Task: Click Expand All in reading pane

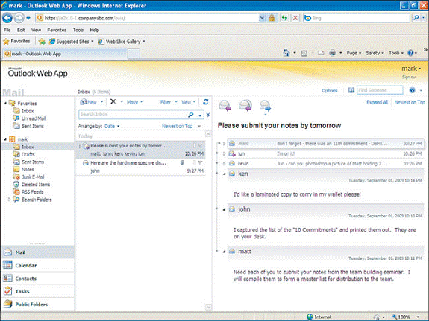Action: tap(377, 102)
